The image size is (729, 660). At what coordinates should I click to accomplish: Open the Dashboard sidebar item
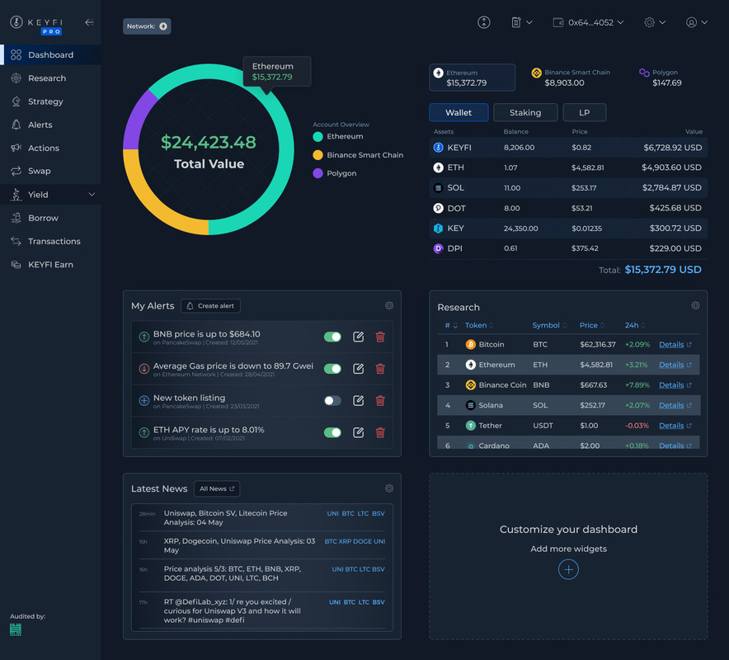pyautogui.click(x=50, y=55)
